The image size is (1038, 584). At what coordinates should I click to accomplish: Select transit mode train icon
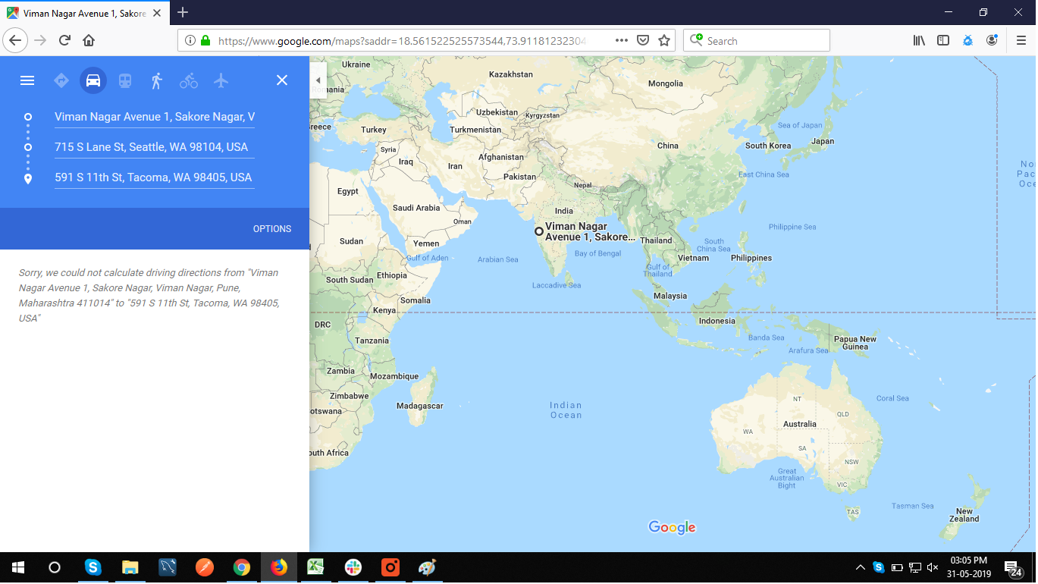125,80
